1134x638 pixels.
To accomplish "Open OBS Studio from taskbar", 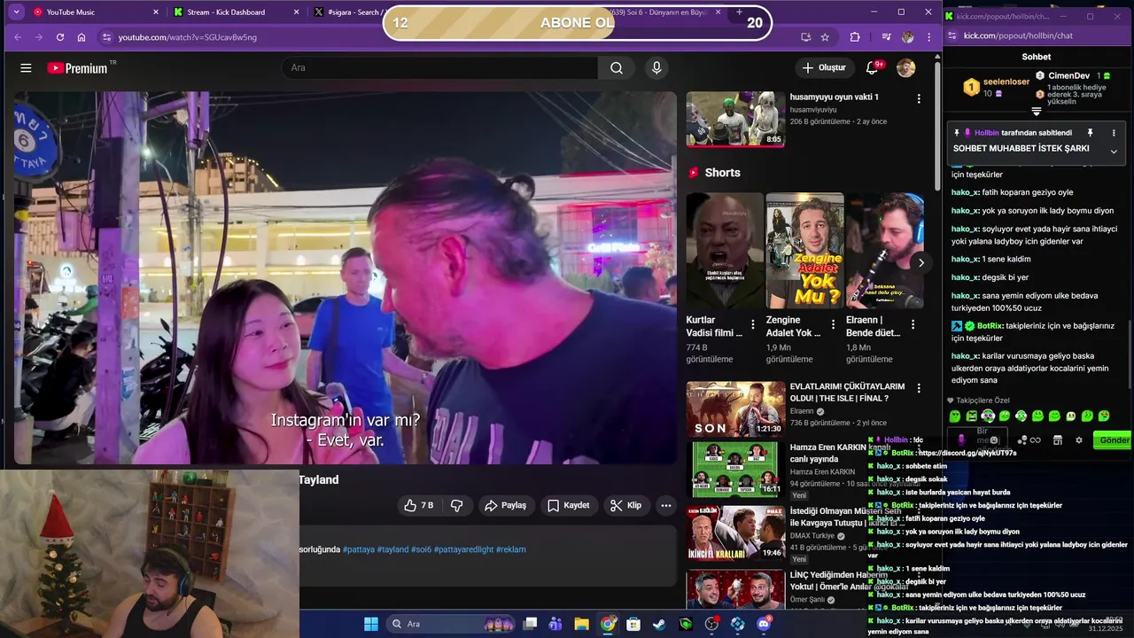I will click(x=711, y=624).
